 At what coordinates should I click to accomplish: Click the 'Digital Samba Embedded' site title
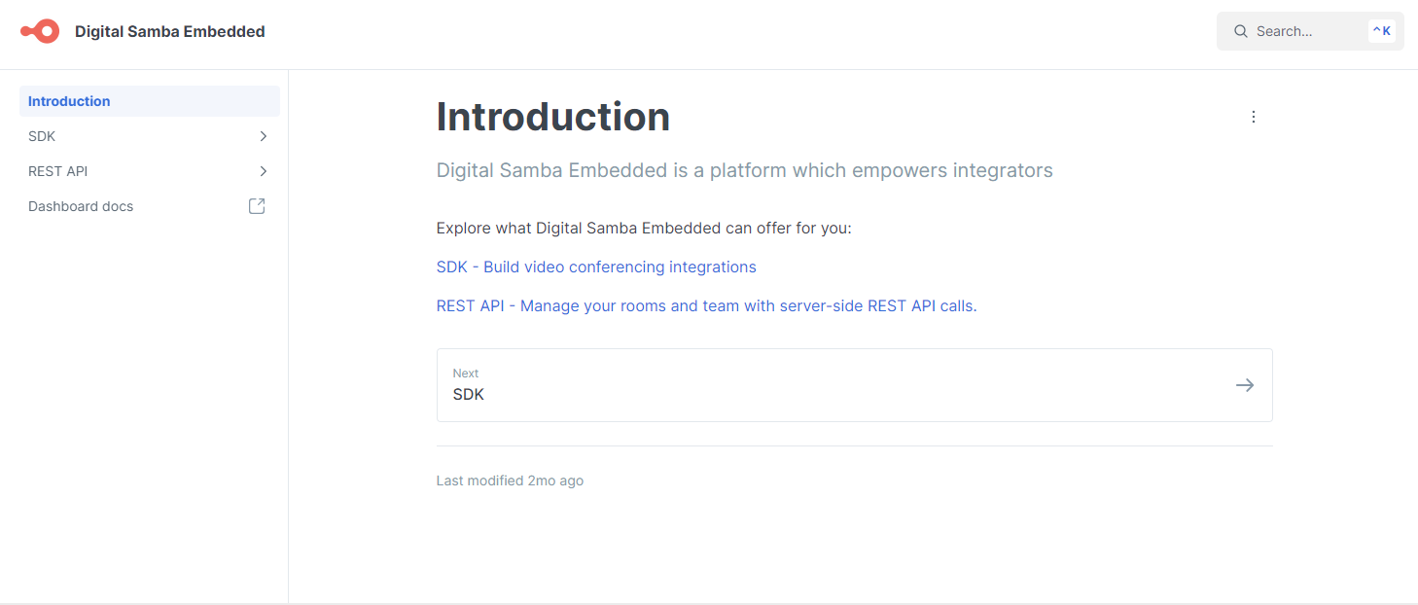(x=169, y=31)
